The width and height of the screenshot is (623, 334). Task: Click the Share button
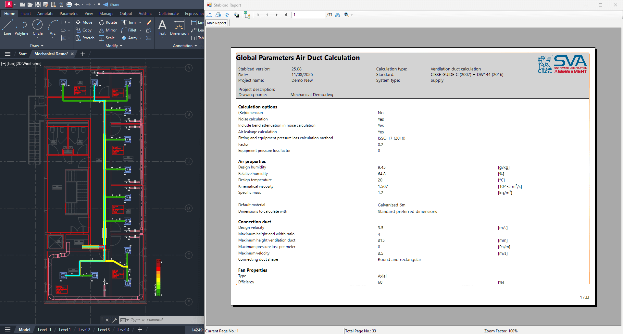[111, 5]
